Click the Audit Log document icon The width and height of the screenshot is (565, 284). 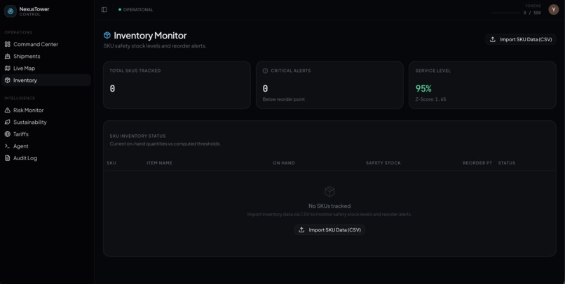pos(8,158)
